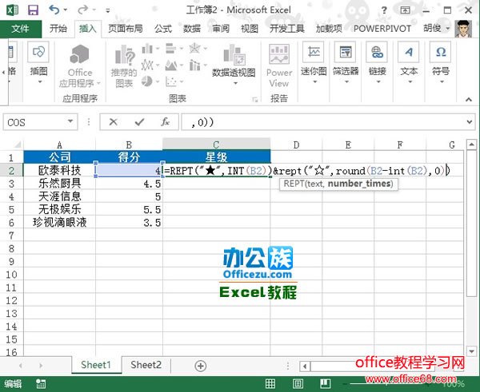Click the Redo arrow icon

82,10
